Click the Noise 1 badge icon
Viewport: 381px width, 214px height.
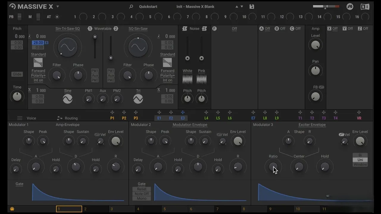[x=185, y=29]
